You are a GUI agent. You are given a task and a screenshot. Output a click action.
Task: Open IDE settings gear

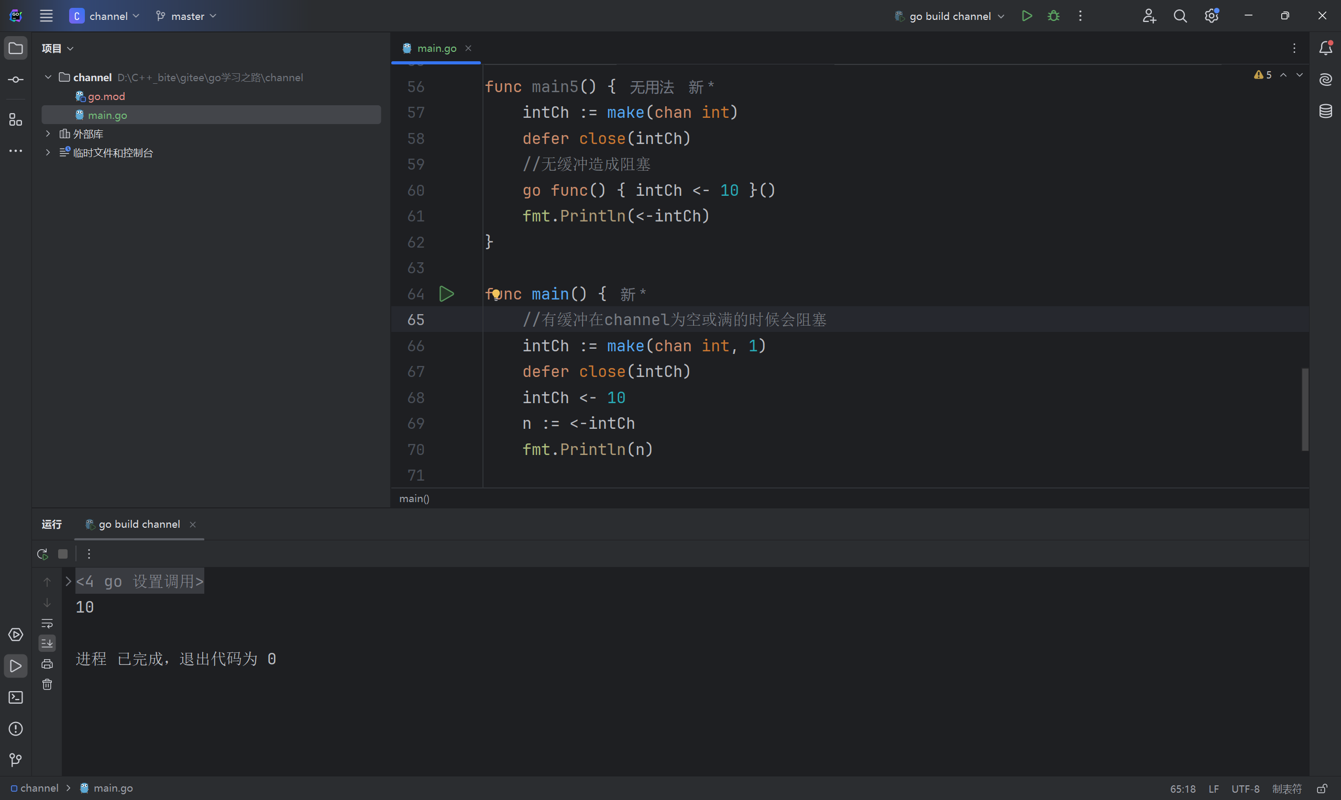pyautogui.click(x=1212, y=16)
